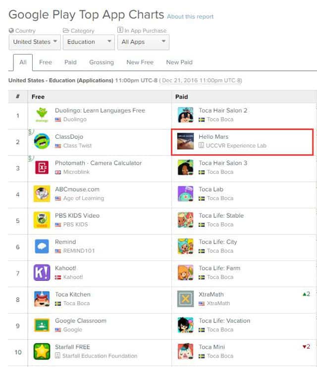This screenshot has width=317, height=367.
Task: Click the Kahoot! app icon
Action: pyautogui.click(x=42, y=272)
